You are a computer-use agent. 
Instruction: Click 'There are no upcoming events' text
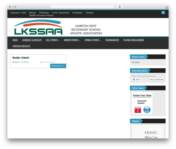click(144, 76)
